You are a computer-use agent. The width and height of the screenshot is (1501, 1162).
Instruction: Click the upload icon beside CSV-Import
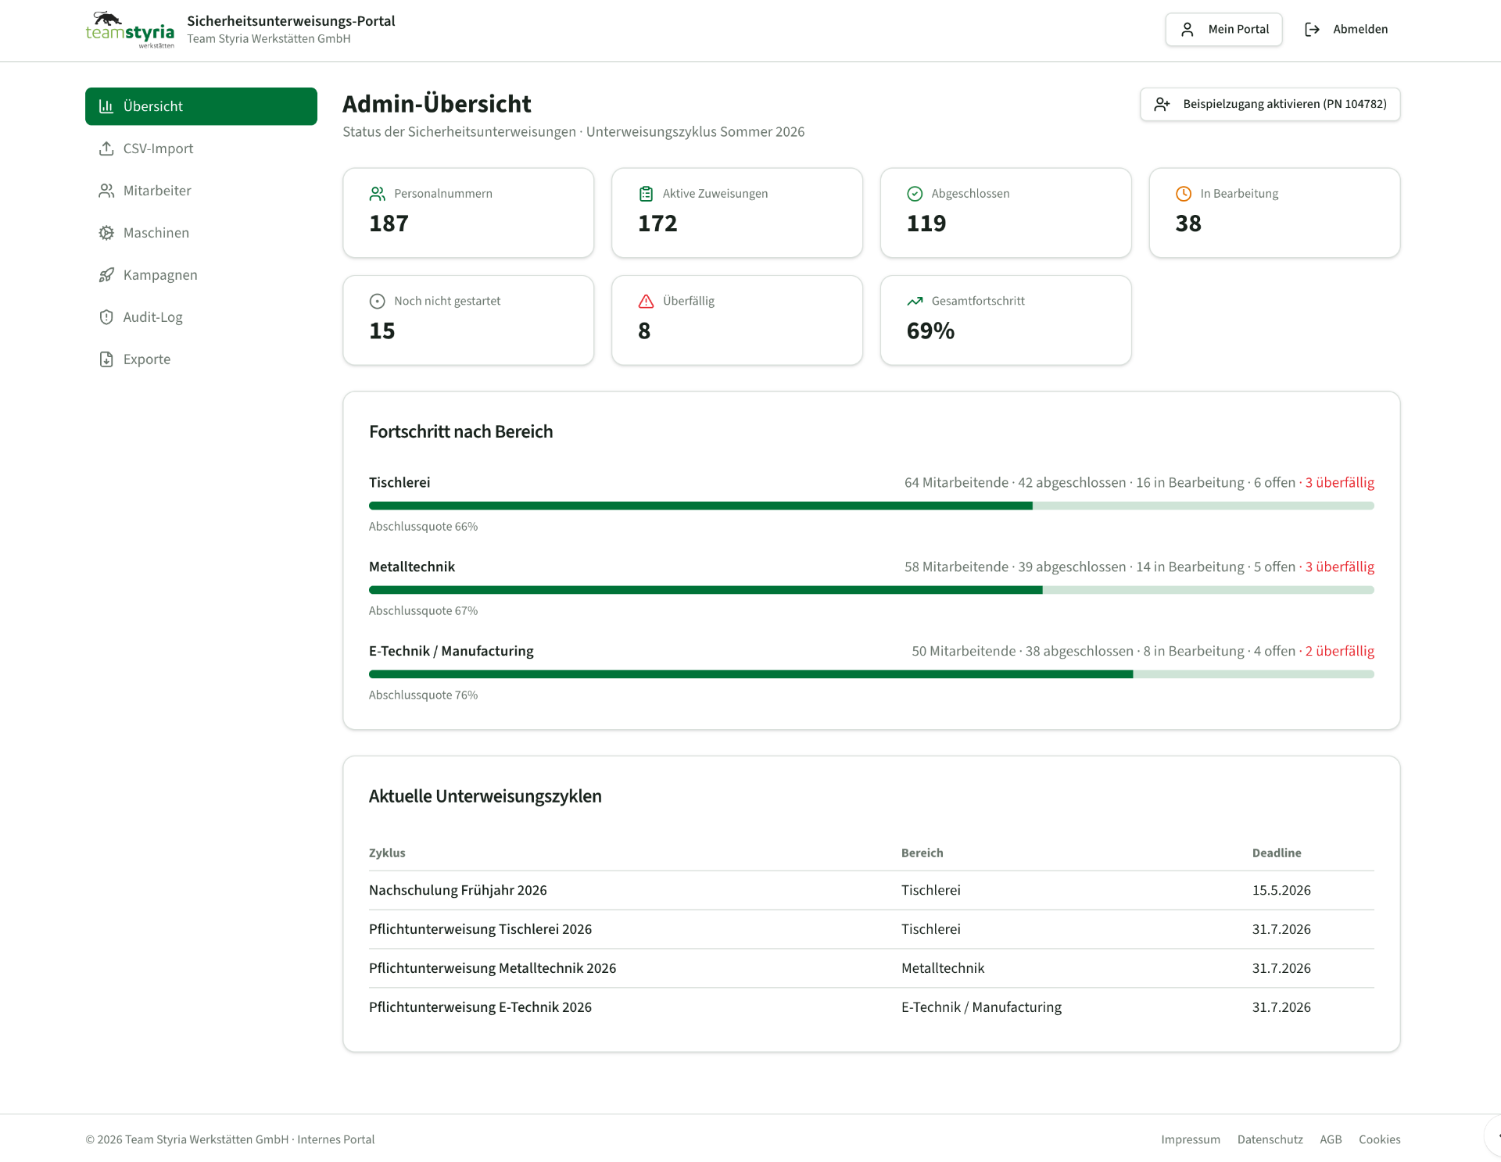click(106, 148)
